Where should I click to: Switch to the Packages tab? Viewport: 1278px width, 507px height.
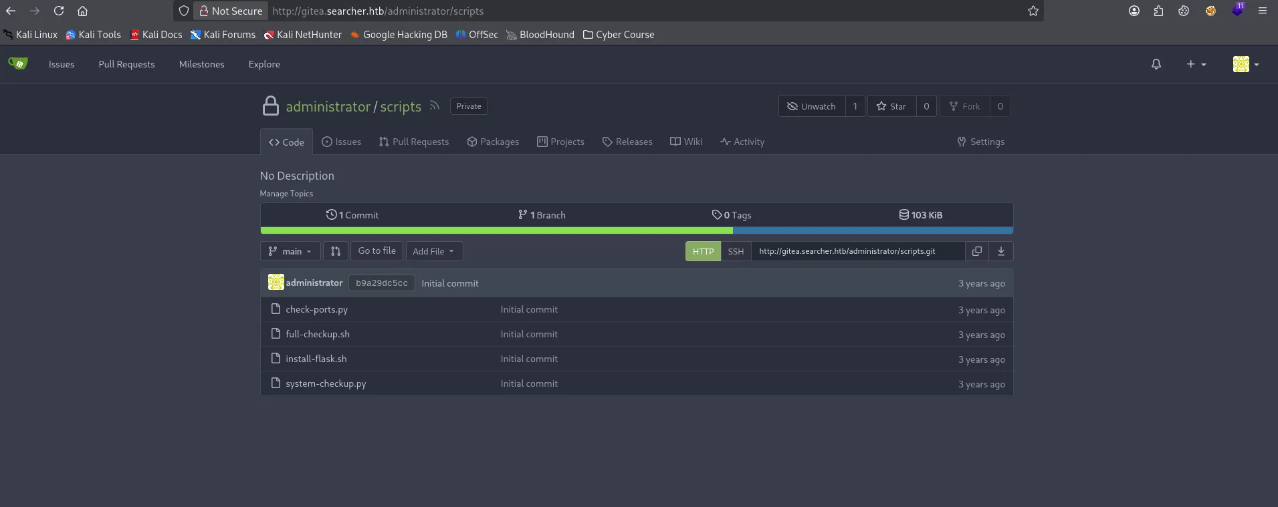493,142
